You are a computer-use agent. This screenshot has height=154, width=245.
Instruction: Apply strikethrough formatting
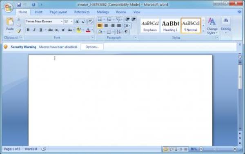[50, 30]
